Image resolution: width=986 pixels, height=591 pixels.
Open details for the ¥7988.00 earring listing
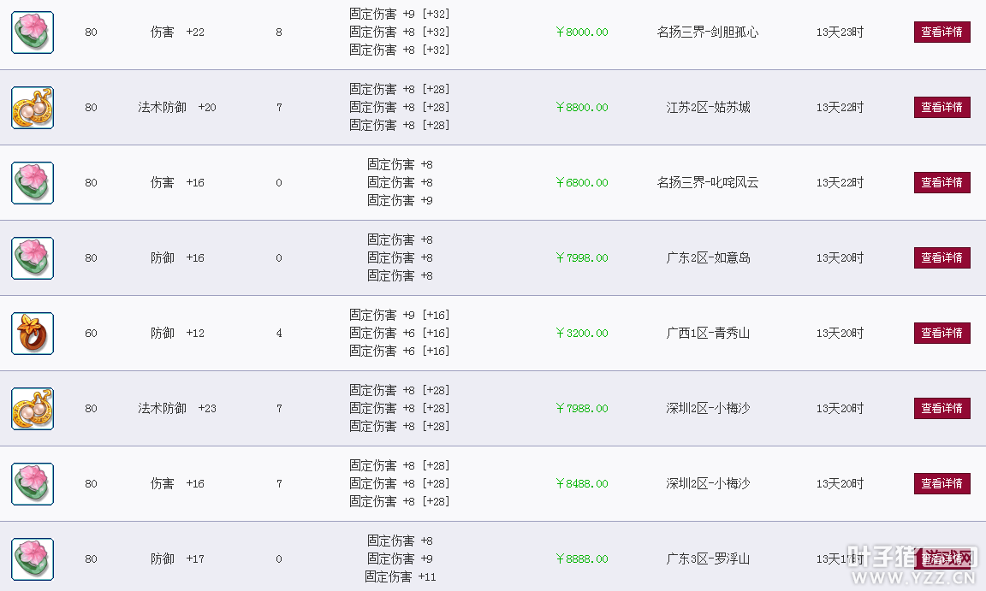coord(942,408)
